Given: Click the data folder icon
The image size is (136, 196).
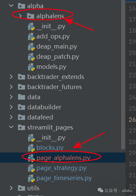Looking at the screenshot, I should pos(22,97).
